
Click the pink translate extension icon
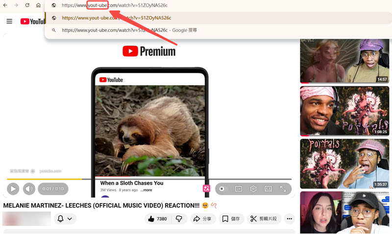click(x=206, y=188)
